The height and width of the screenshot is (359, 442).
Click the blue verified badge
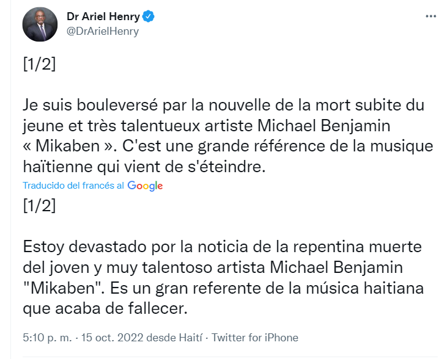149,16
